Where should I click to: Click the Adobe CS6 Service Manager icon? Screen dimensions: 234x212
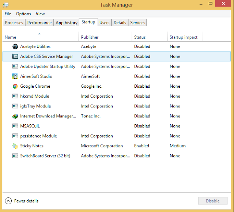coord(15,56)
